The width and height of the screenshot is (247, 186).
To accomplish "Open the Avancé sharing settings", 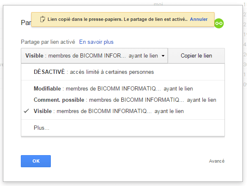I will pyautogui.click(x=217, y=161).
